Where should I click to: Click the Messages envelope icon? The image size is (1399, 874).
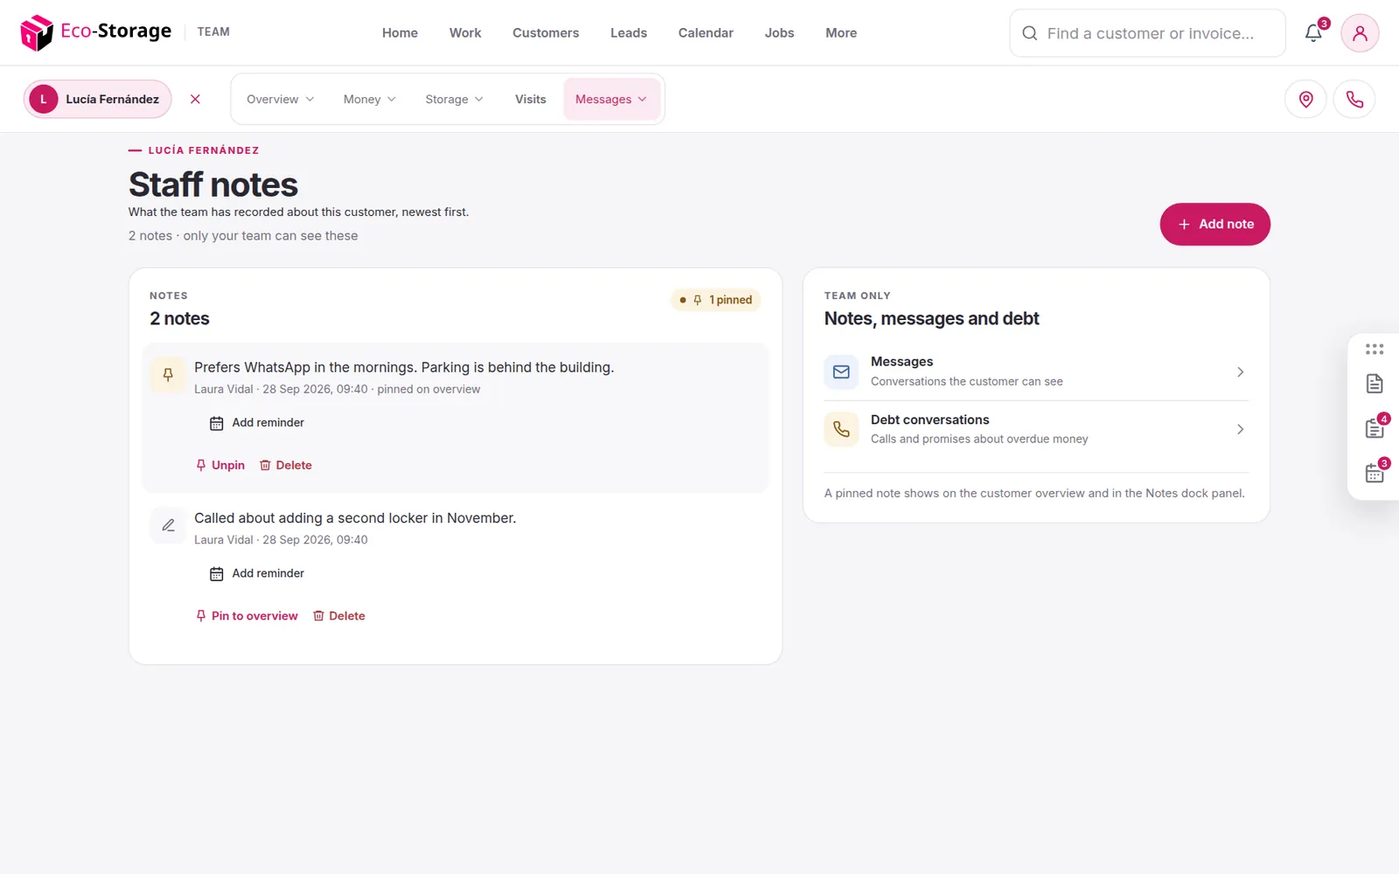[x=841, y=371]
